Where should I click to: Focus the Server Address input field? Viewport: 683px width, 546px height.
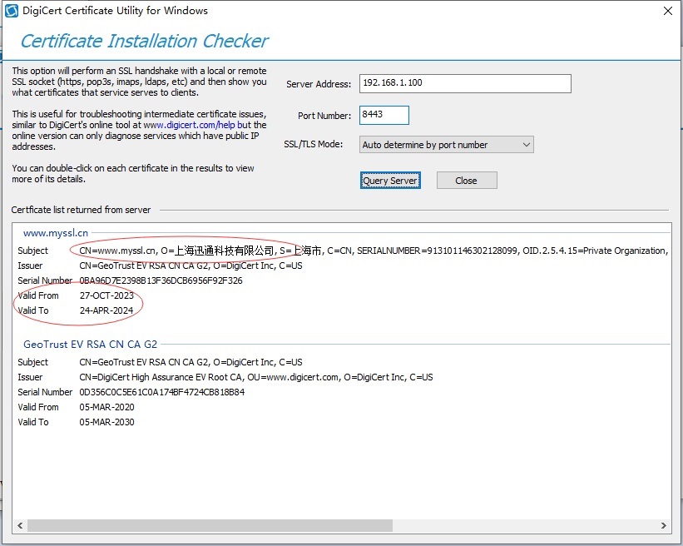[x=465, y=83]
